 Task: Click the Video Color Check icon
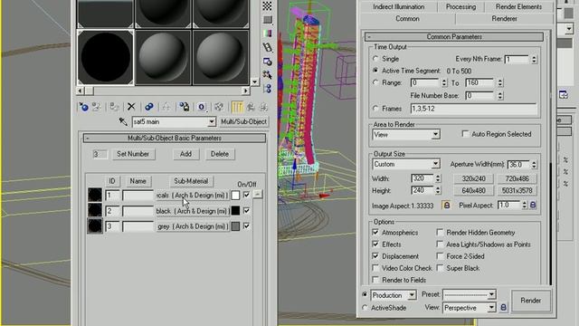click(x=268, y=34)
